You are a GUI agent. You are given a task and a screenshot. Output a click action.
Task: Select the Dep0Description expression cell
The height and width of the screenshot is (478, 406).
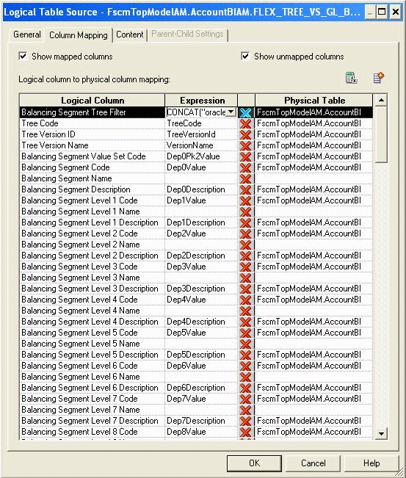pos(201,189)
